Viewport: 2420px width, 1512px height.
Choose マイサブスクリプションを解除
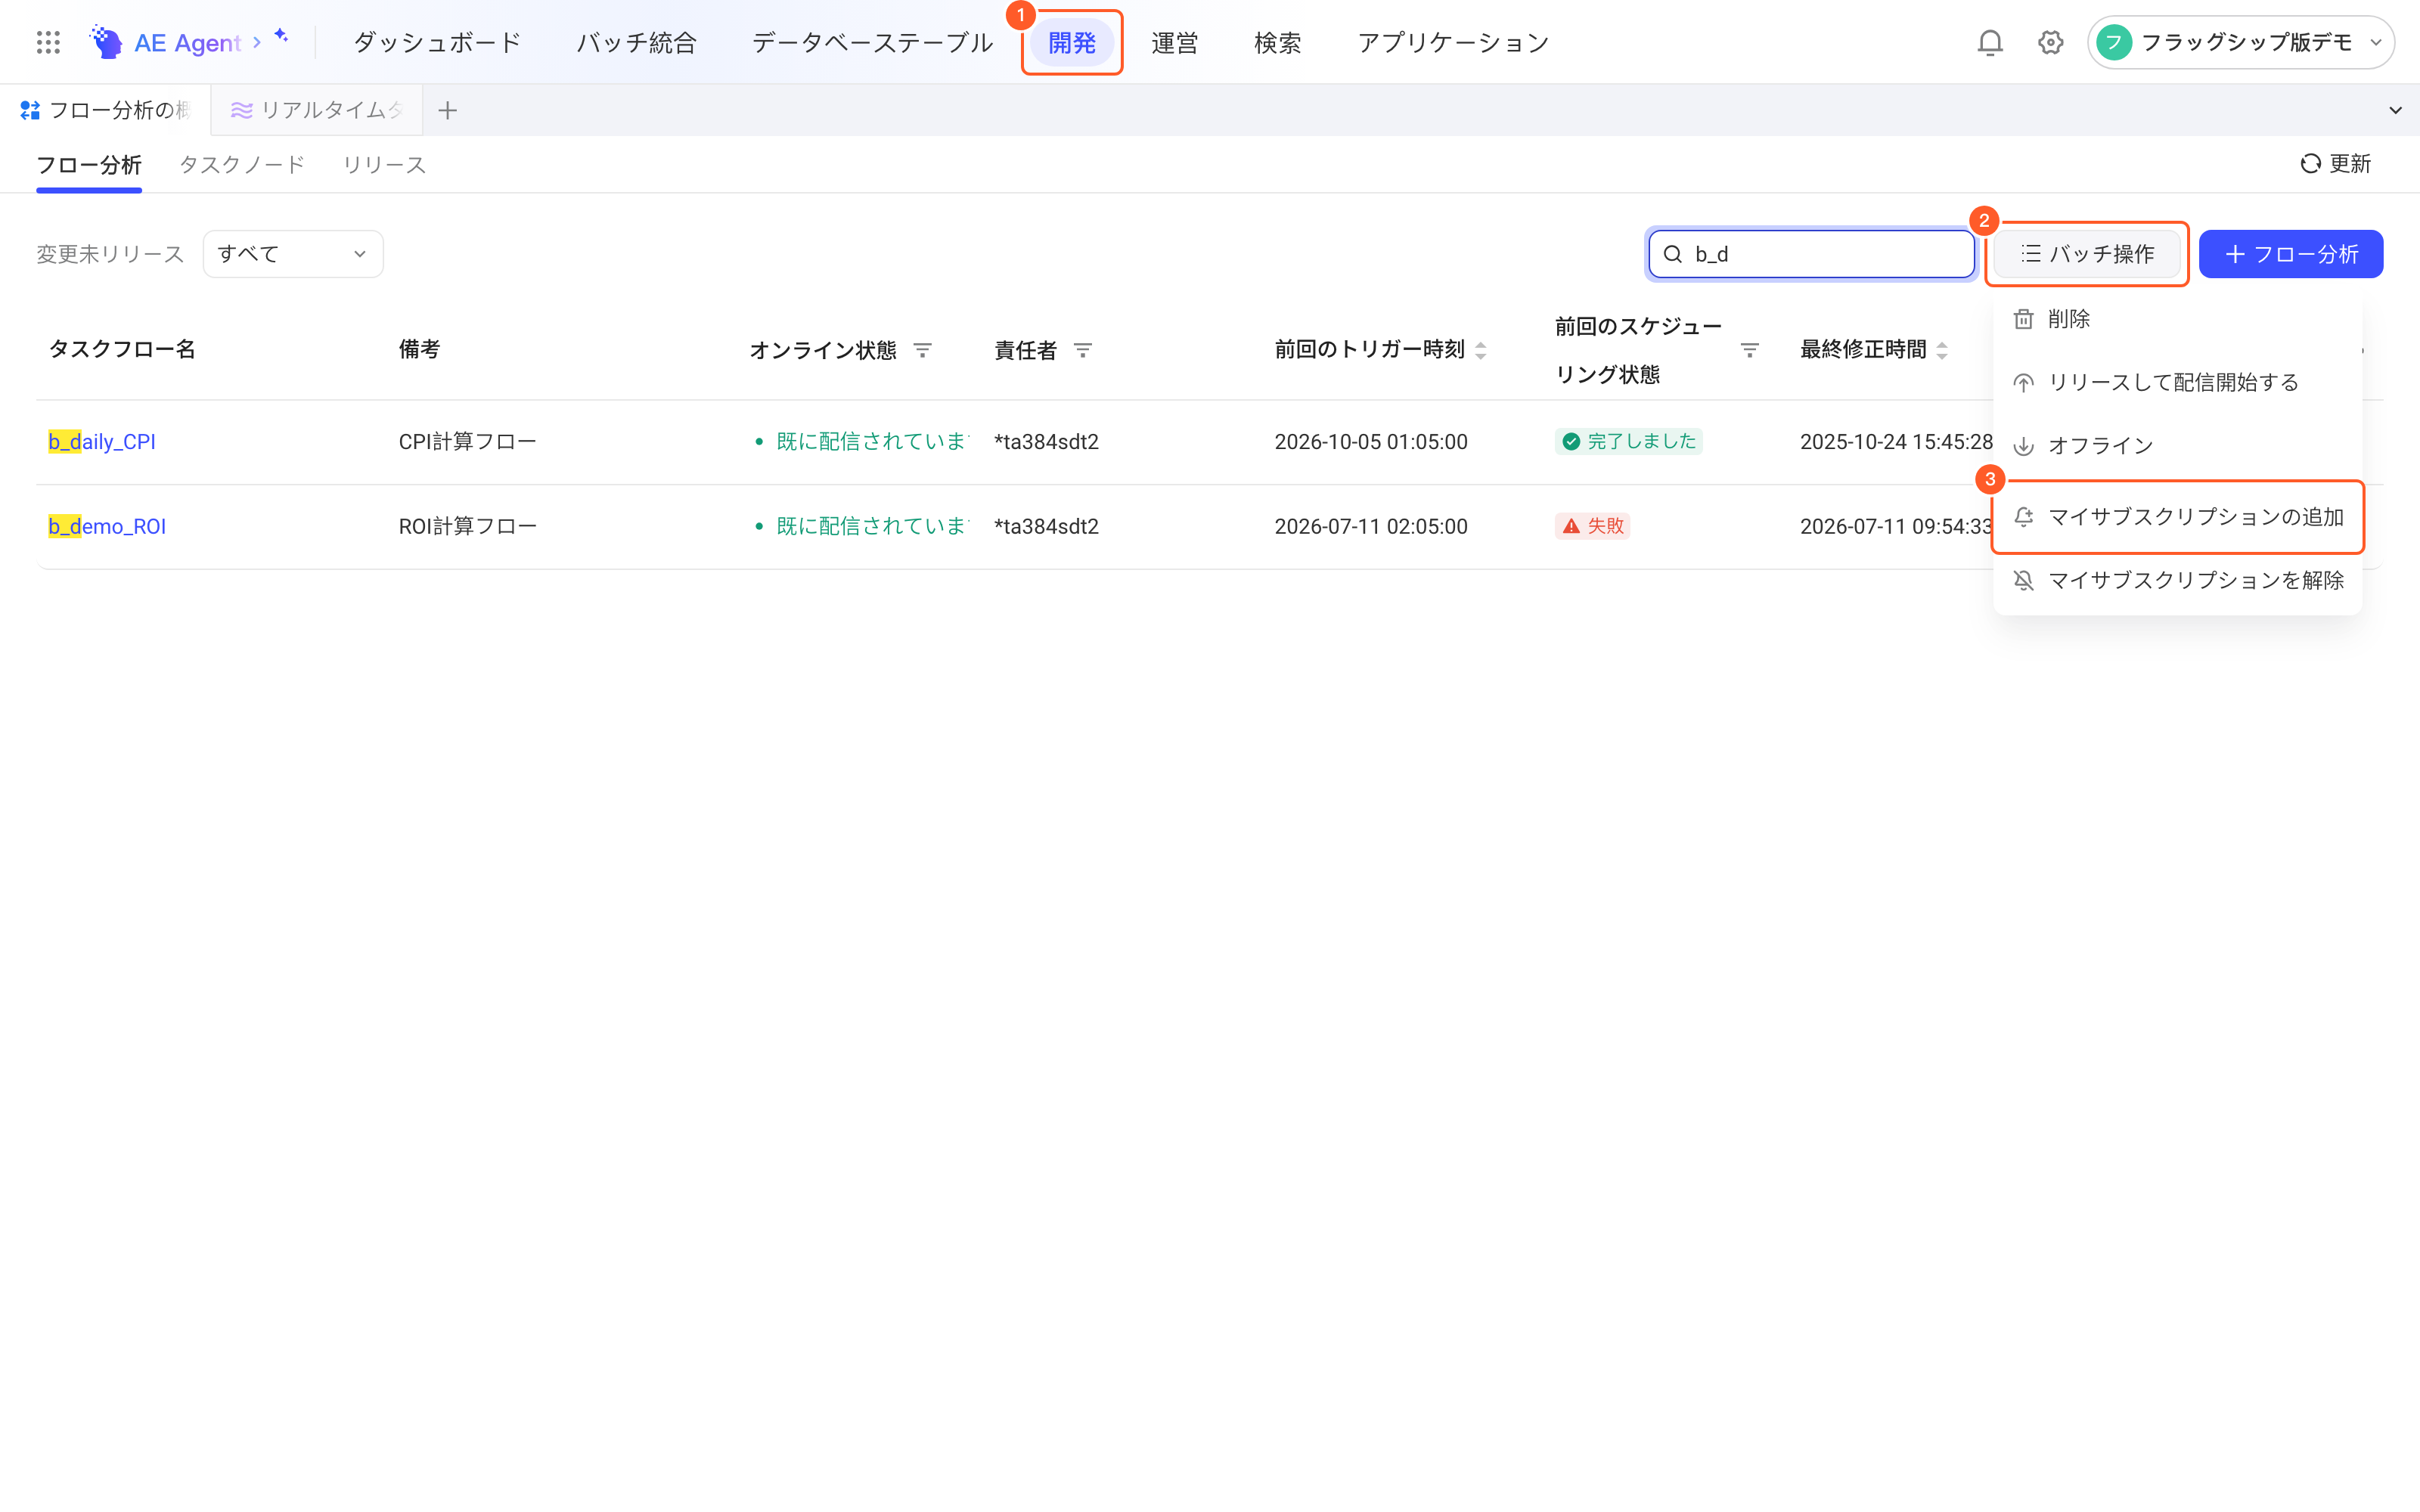(2177, 580)
